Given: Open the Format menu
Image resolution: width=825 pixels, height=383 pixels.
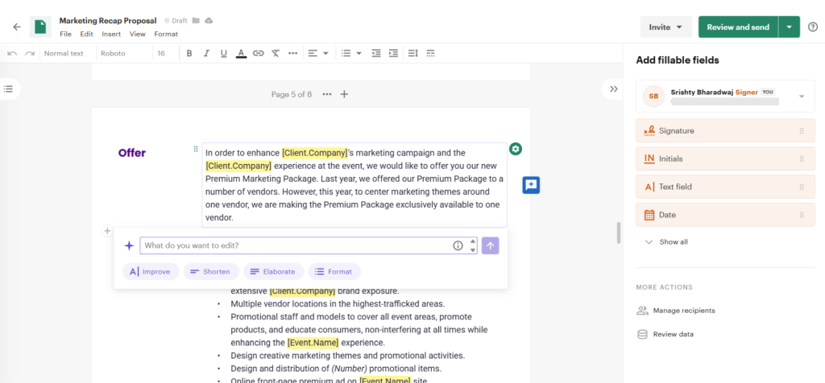Looking at the screenshot, I should pyautogui.click(x=166, y=35).
